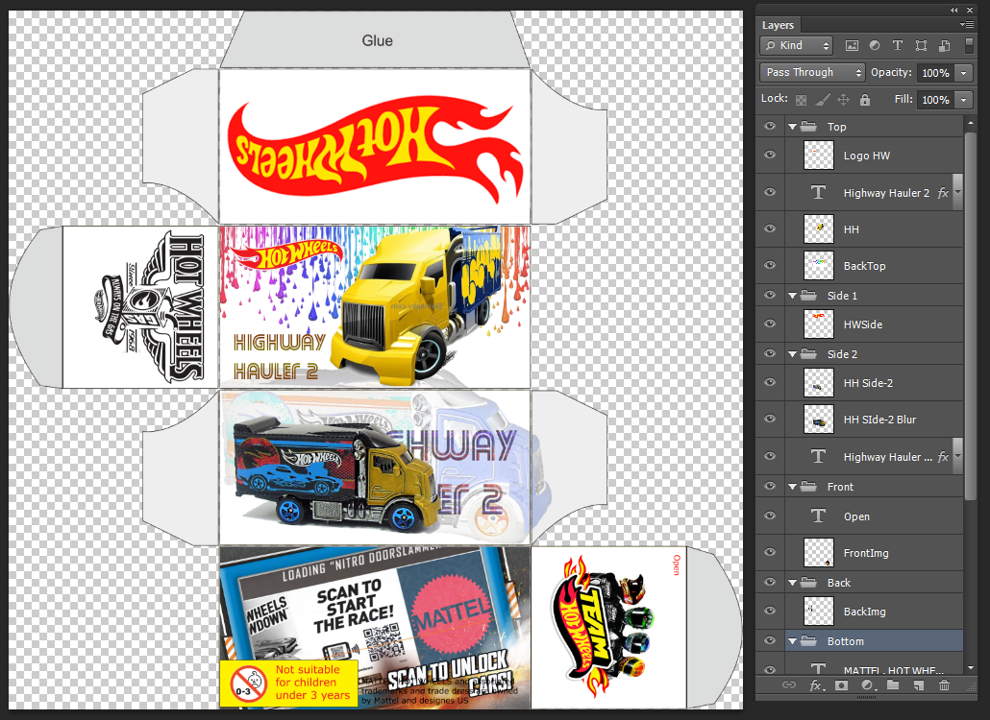Lock image pixels brush icon
Image resolution: width=990 pixels, height=720 pixels.
click(x=822, y=100)
